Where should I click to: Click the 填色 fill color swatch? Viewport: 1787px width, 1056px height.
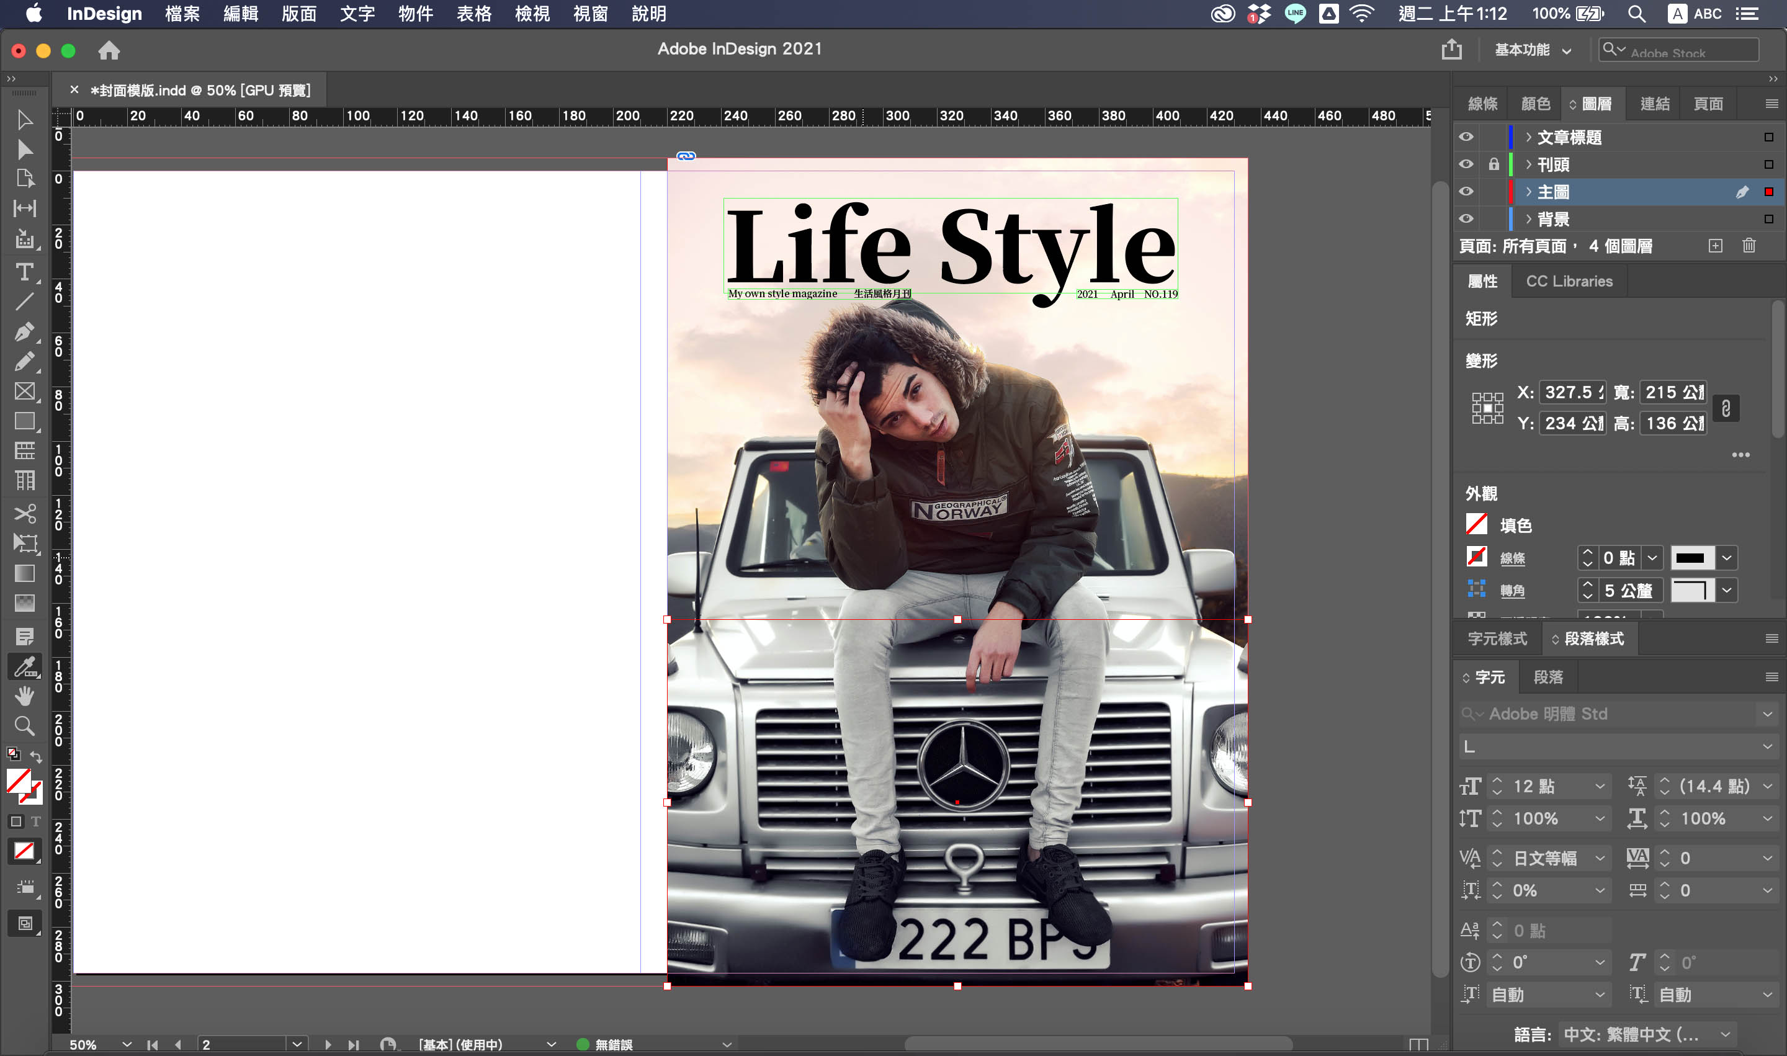pyautogui.click(x=1477, y=525)
